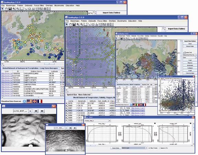Open the Portals menu in the Pacific map window

(x=84, y=21)
